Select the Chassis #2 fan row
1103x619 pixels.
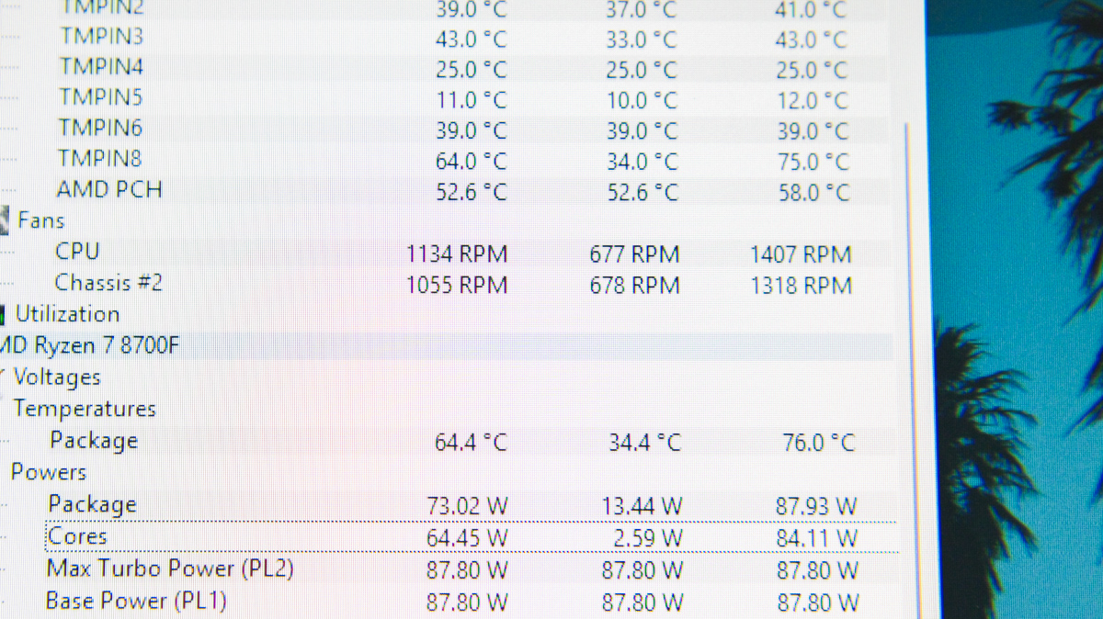(x=446, y=284)
